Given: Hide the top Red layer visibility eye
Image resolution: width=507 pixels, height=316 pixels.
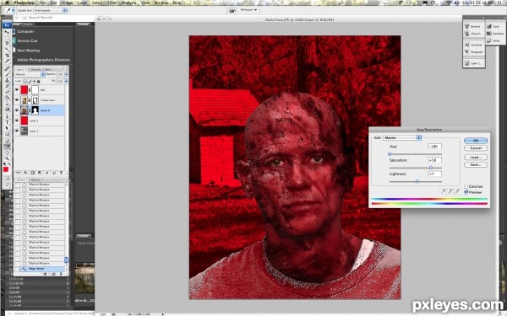Looking at the screenshot, I should click(17, 90).
